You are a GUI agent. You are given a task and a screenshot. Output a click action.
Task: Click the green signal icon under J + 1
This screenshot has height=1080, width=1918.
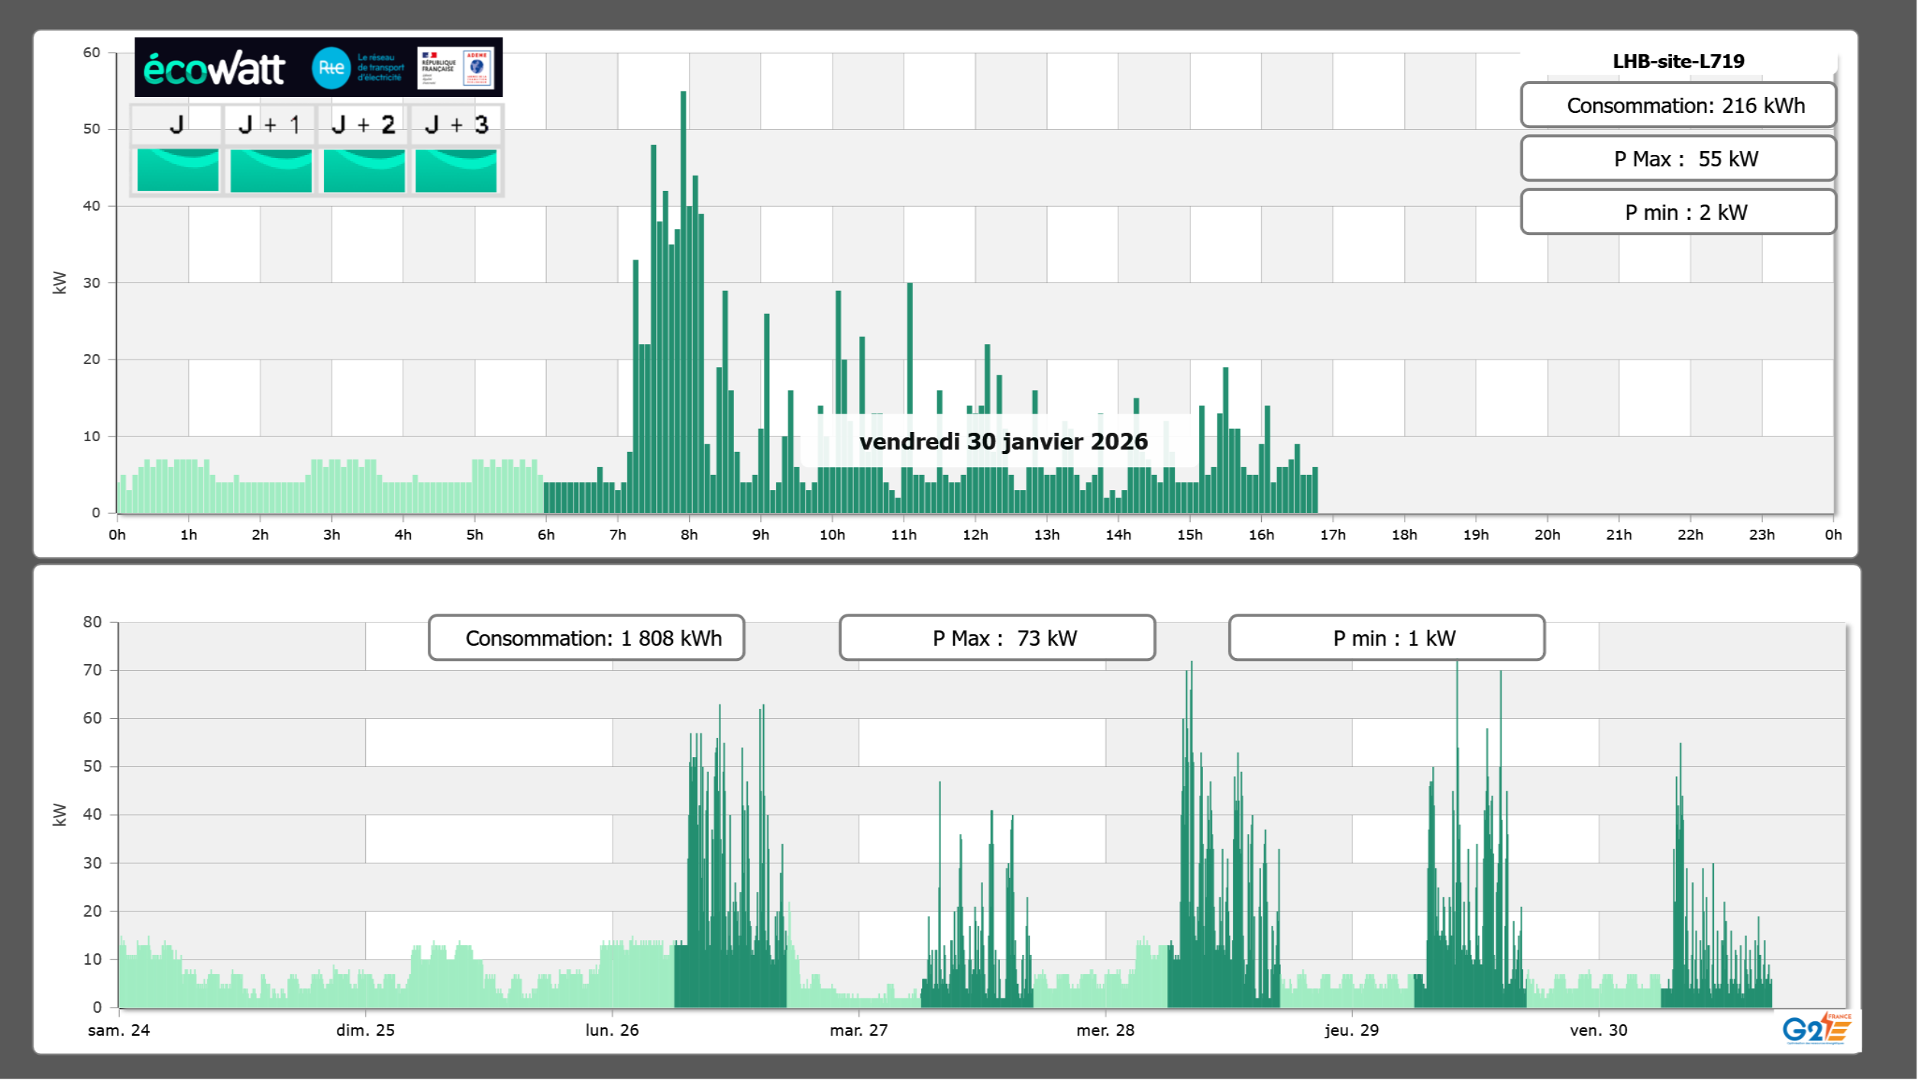pos(270,169)
